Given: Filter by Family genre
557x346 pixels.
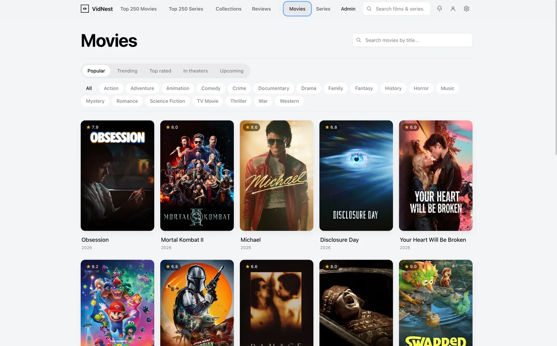Looking at the screenshot, I should [x=335, y=88].
